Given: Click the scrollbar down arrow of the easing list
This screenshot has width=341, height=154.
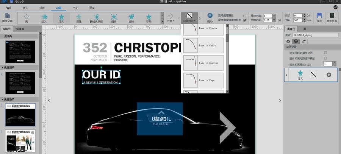Looking at the screenshot, I should [x=227, y=92].
